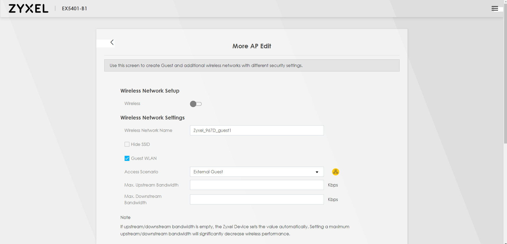This screenshot has width=507, height=244.
Task: Click the vertical page scrollbar
Action: point(505,79)
